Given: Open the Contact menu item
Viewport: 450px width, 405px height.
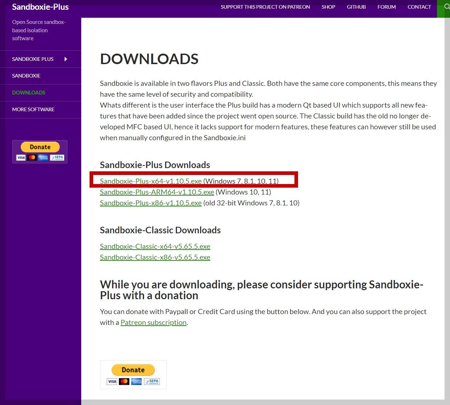Looking at the screenshot, I should click(x=419, y=7).
